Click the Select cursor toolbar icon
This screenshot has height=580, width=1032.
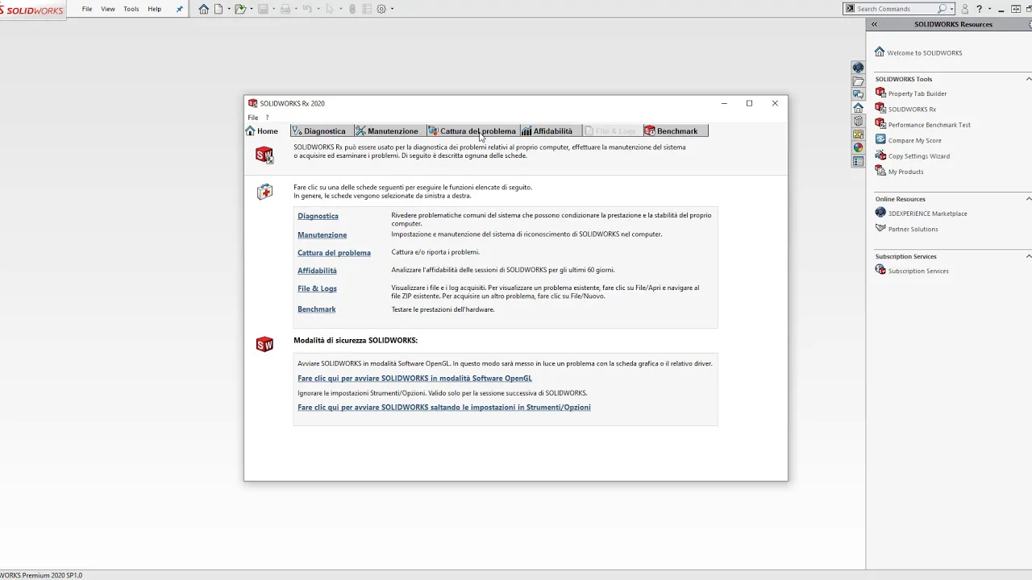330,9
